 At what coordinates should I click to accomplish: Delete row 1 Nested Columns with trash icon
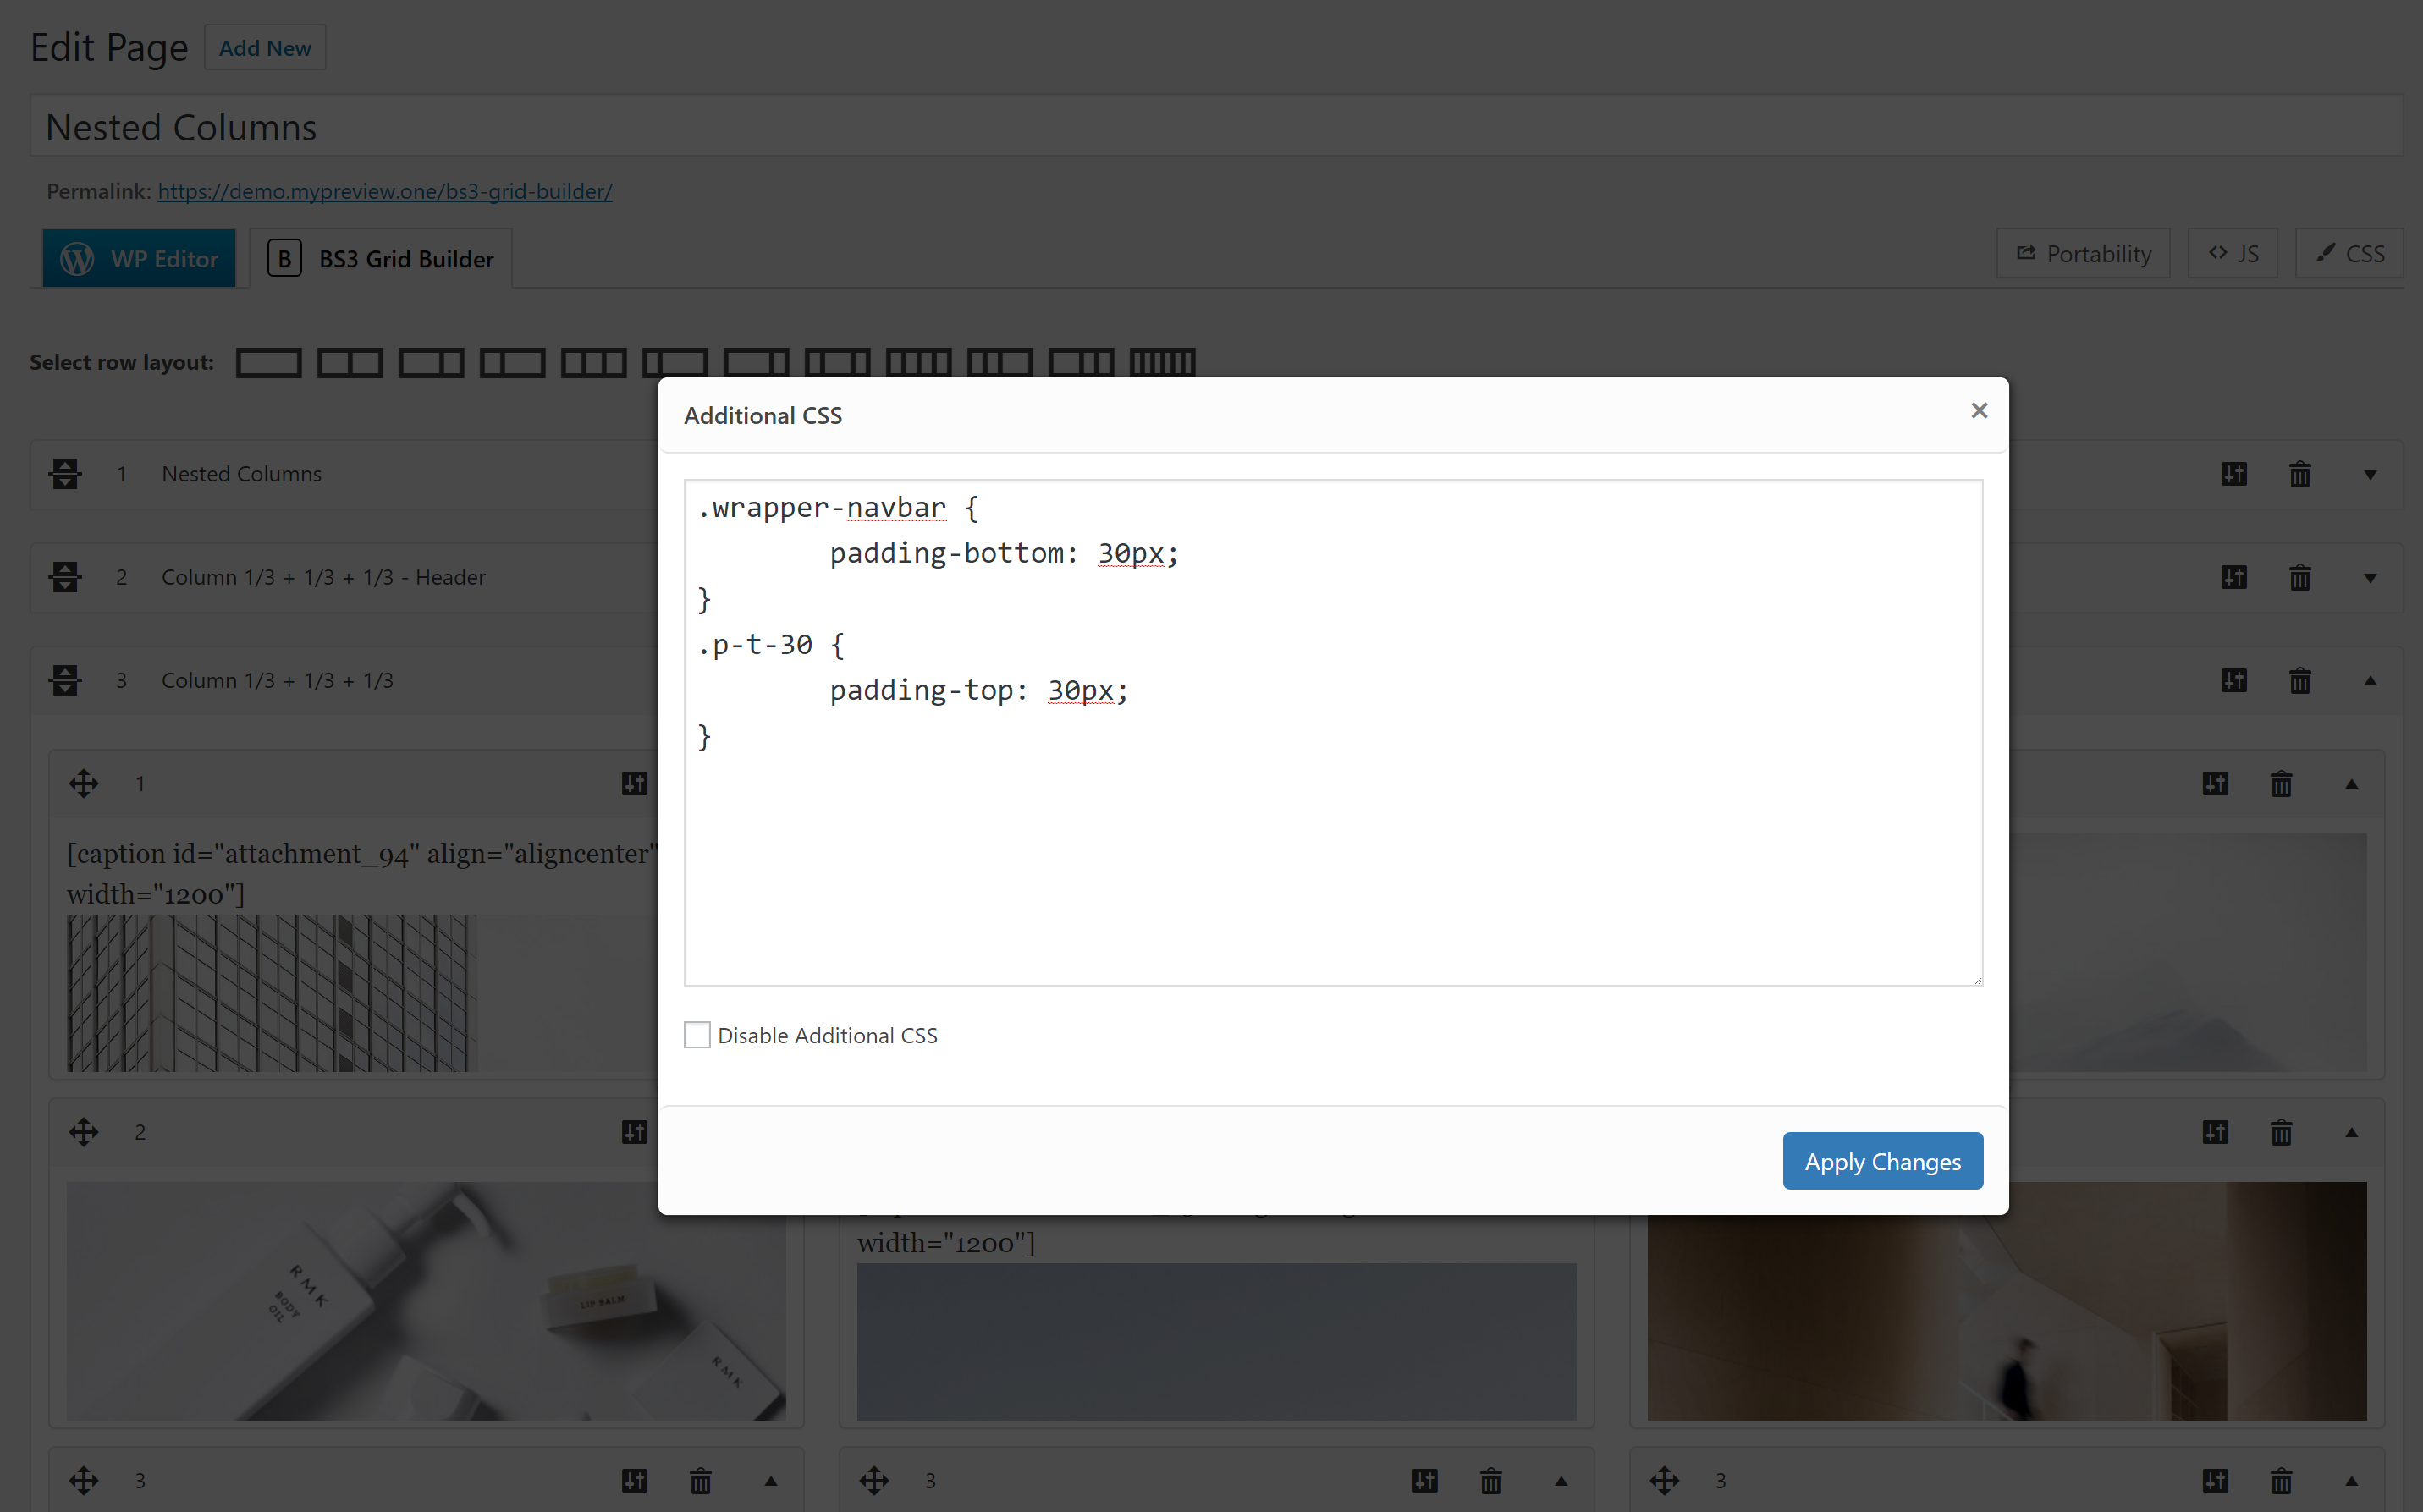tap(2300, 474)
